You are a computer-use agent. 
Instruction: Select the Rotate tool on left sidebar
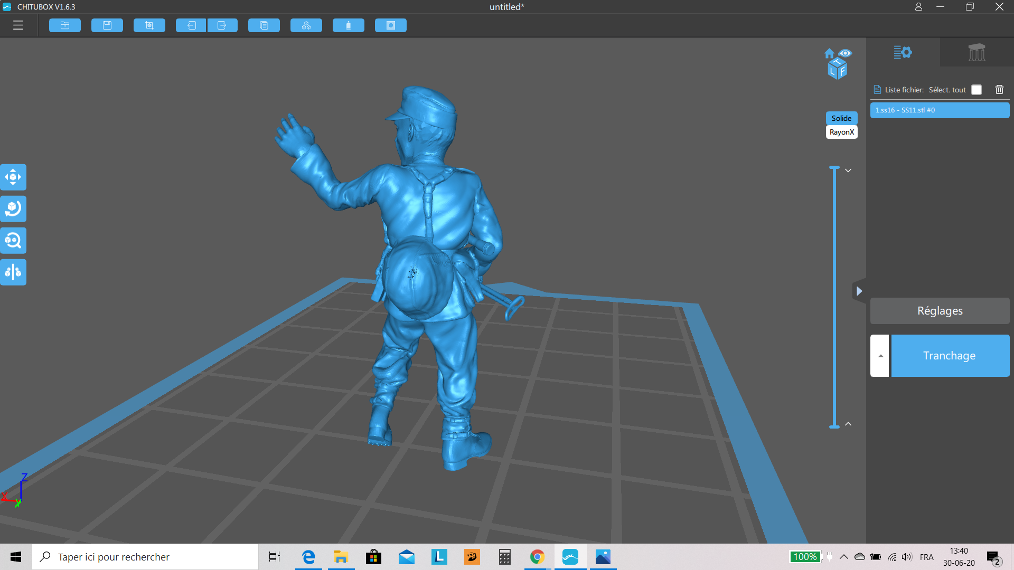pos(13,209)
